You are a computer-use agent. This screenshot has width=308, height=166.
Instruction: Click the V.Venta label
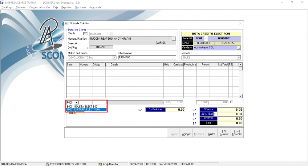209,109
